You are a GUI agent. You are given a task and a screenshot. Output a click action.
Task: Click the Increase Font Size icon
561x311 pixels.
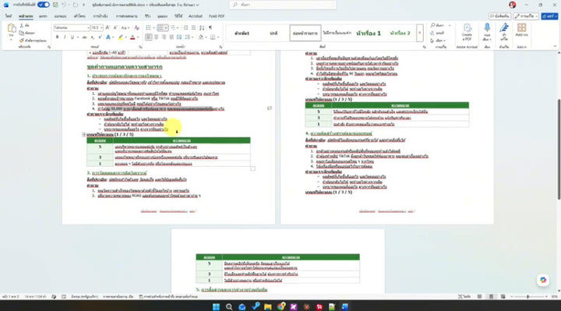point(108,27)
